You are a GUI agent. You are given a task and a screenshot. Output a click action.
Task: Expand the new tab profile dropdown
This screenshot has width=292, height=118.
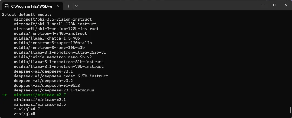(76, 6)
